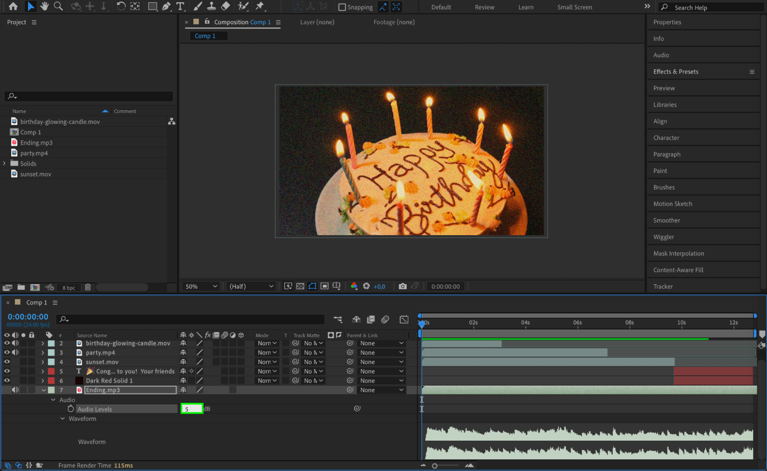
Task: Open the (Half) resolution dropdown
Action: (x=251, y=286)
